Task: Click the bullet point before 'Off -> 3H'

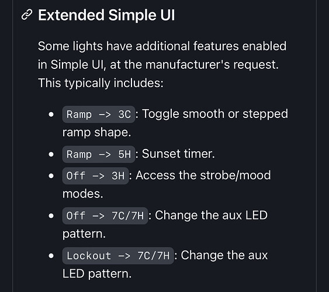Action: (x=51, y=176)
